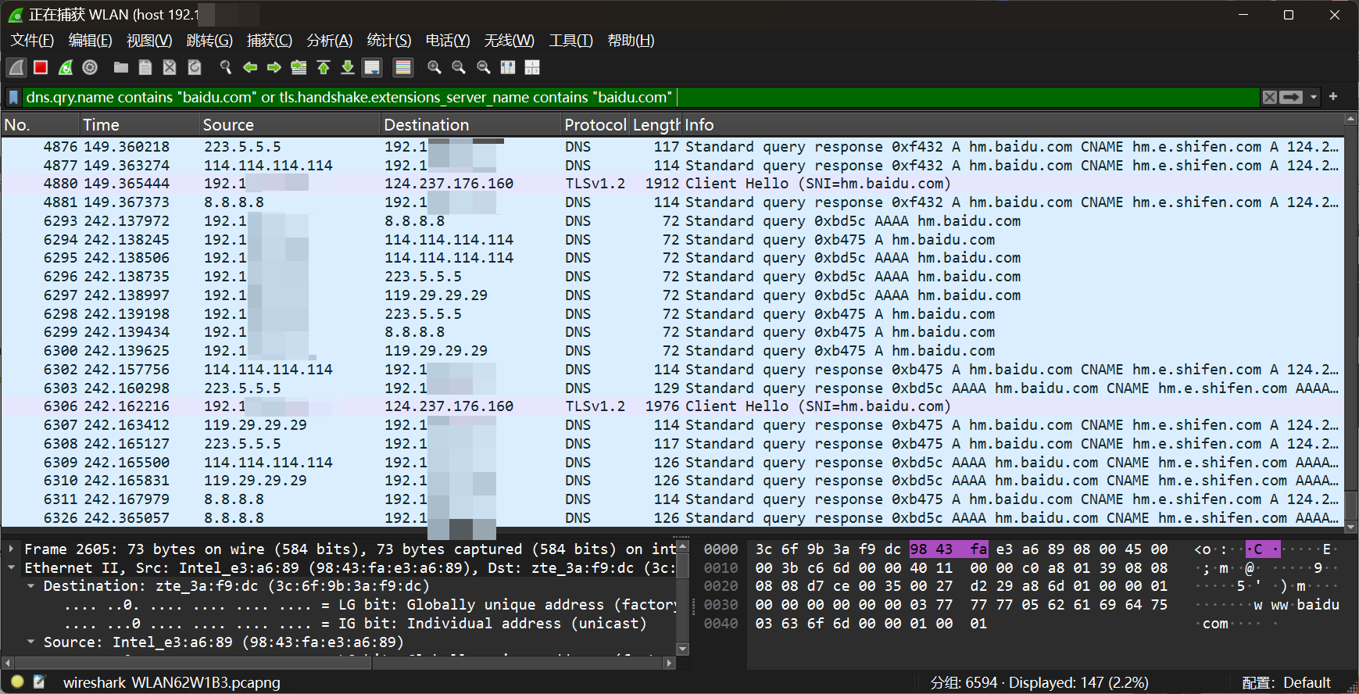1359x694 pixels.
Task: Clear the display filter with X button
Action: (1270, 97)
